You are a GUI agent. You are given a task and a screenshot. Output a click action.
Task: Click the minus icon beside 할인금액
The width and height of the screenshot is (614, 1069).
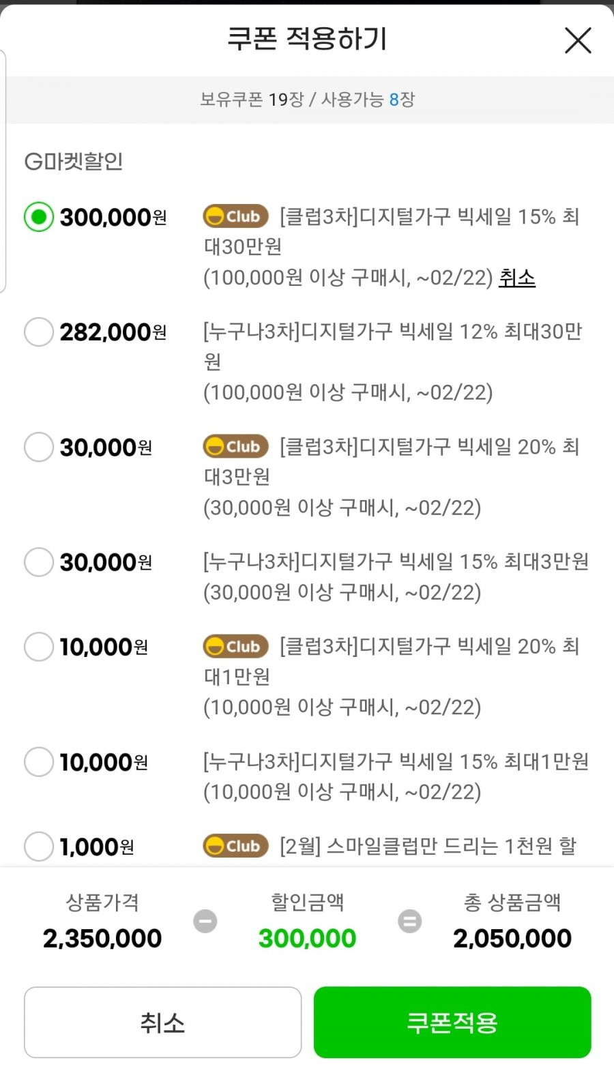(x=205, y=921)
